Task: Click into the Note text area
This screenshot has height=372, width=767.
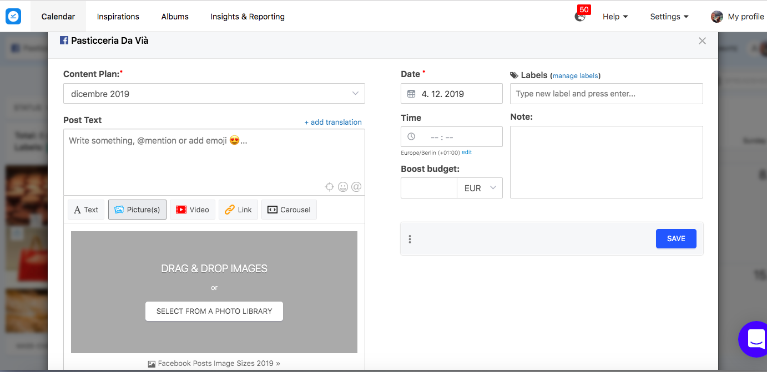Action: click(x=606, y=162)
